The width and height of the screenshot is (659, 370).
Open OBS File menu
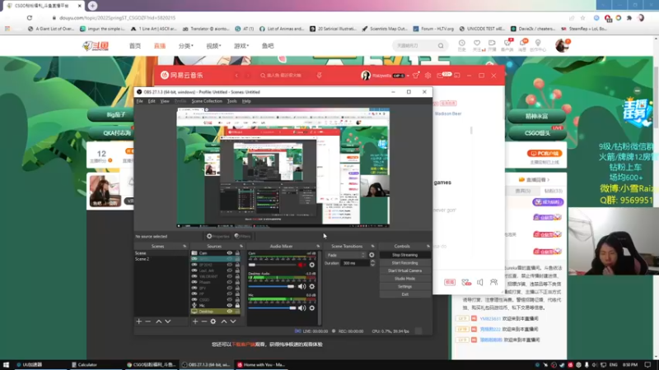click(x=139, y=101)
